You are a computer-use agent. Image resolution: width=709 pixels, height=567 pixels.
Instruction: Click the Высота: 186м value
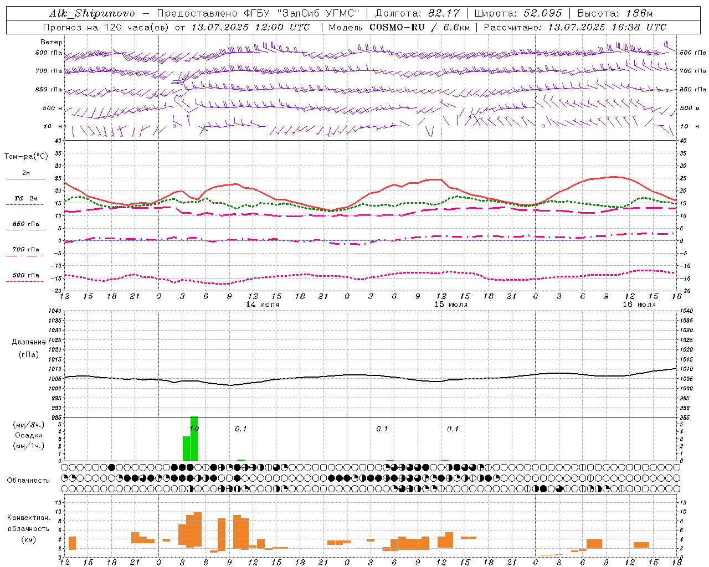615,13
